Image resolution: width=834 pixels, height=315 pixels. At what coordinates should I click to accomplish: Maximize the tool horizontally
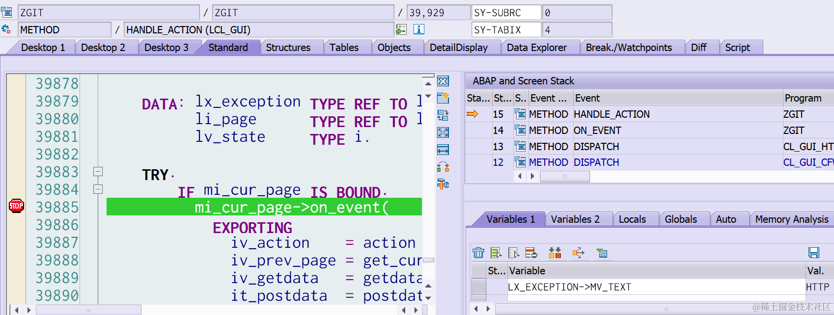pyautogui.click(x=443, y=150)
